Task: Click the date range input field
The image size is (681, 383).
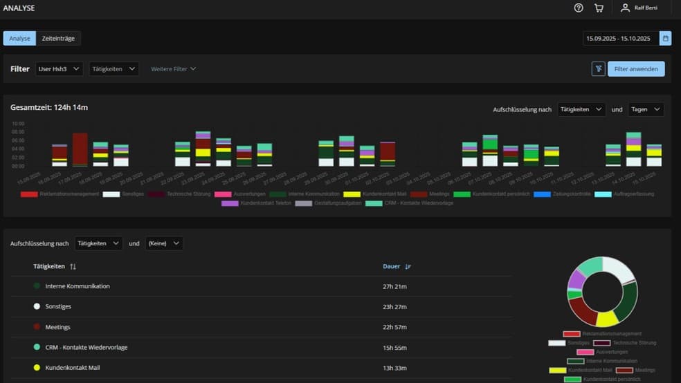Action: [619, 39]
